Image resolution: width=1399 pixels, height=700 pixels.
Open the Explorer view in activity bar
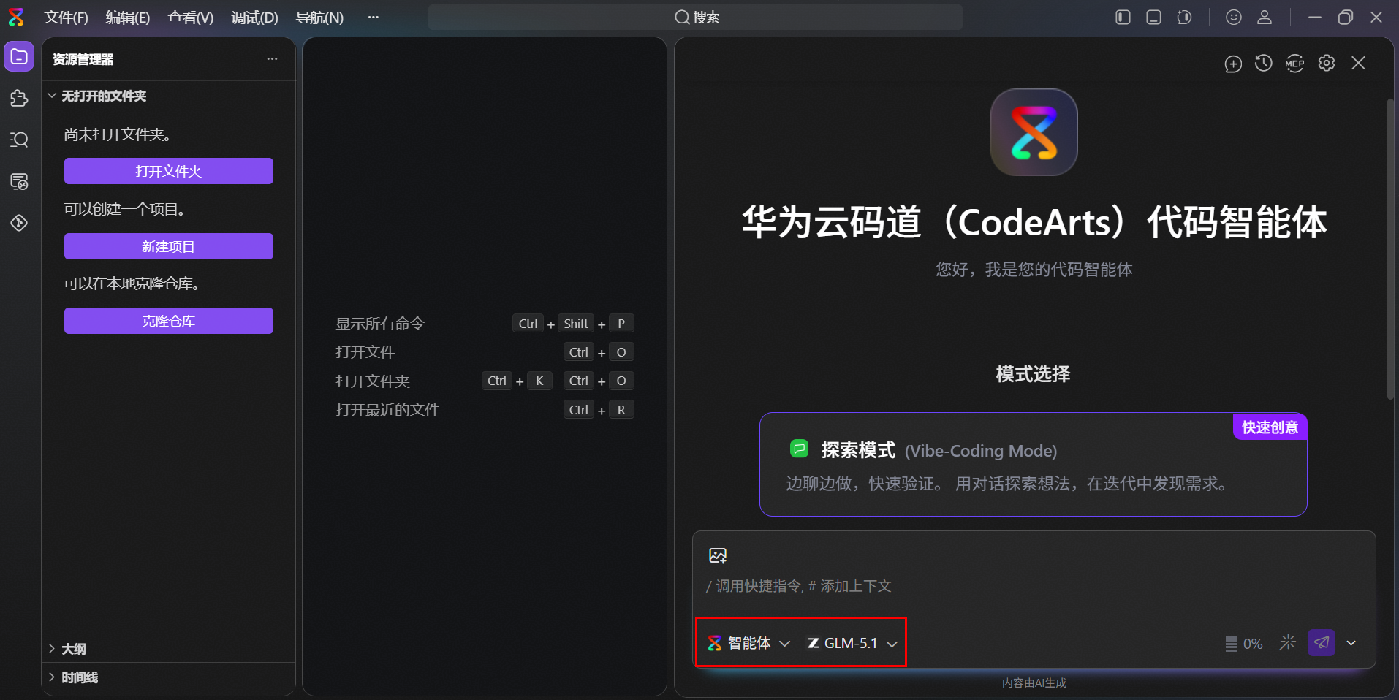pos(19,57)
